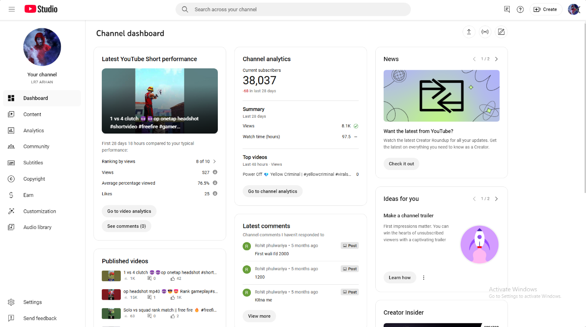The height and width of the screenshot is (327, 586).
Task: Click Check it out button
Action: point(401,163)
